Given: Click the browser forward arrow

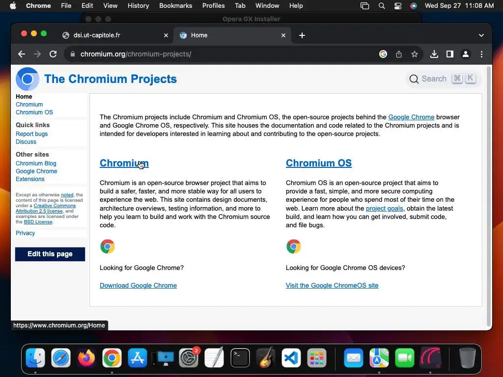Looking at the screenshot, I should [x=37, y=54].
